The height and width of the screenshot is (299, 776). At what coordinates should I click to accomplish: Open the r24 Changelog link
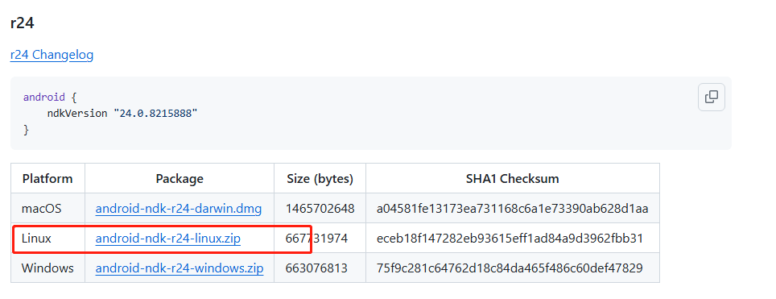(x=52, y=55)
